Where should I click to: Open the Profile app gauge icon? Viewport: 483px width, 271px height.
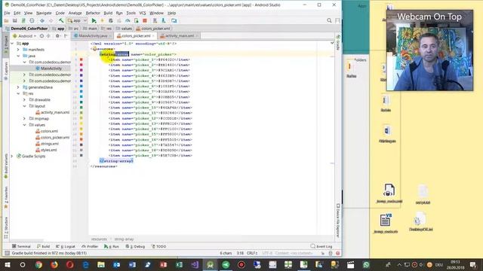(x=128, y=20)
